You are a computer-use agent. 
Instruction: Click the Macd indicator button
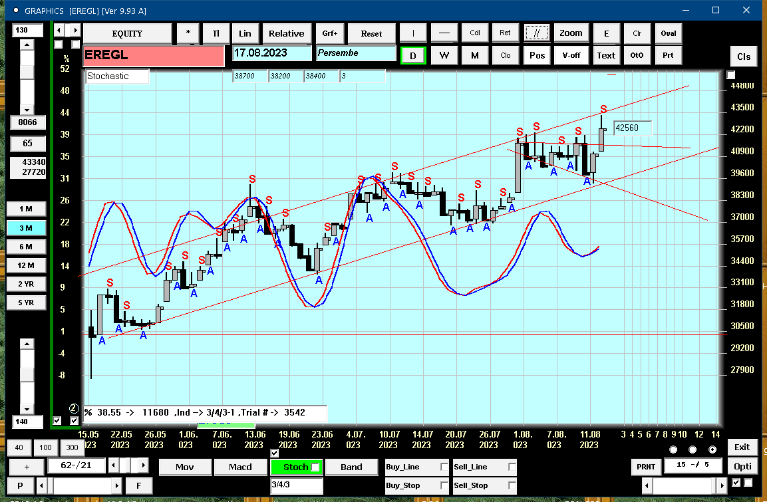point(240,467)
